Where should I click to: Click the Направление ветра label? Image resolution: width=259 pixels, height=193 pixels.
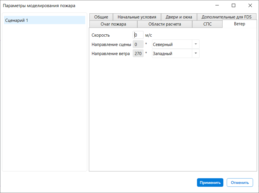[x=111, y=54]
